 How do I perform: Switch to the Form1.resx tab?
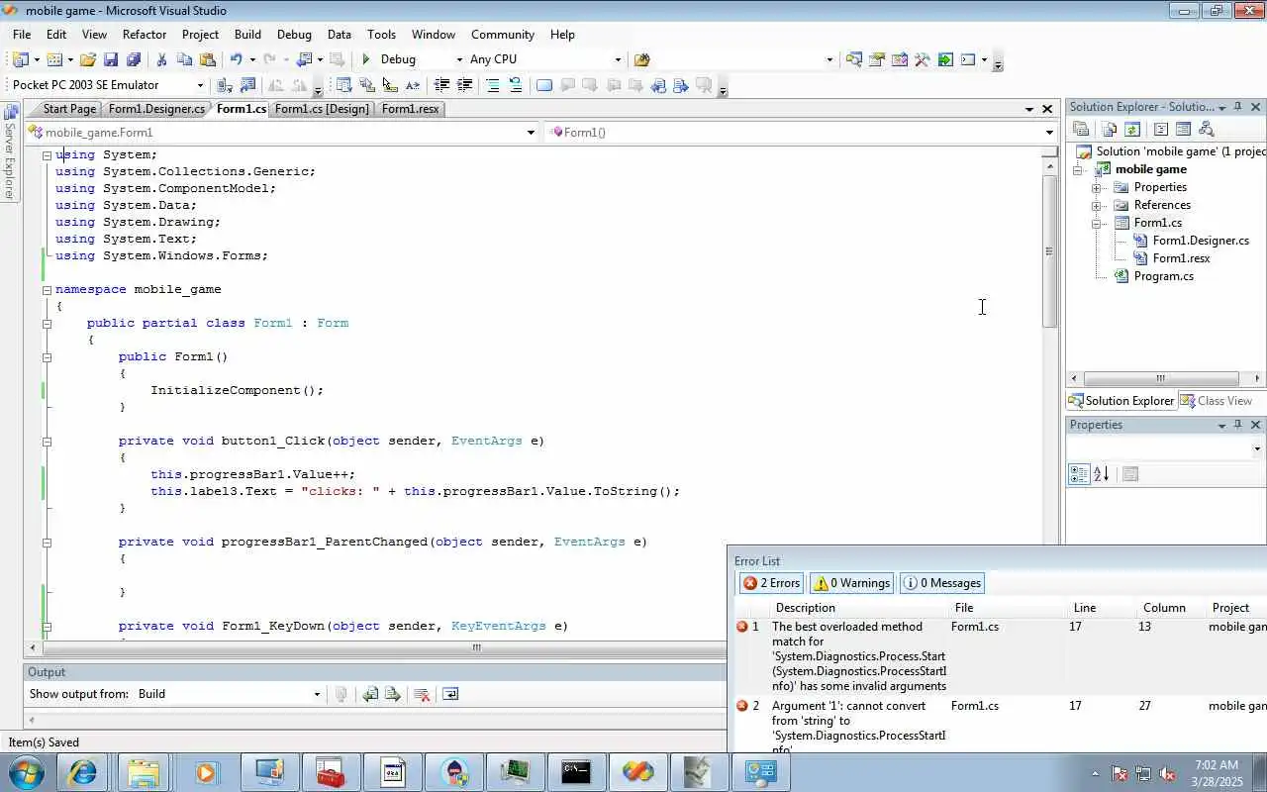coord(410,109)
